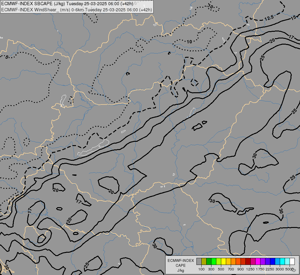Select the white legend swatch
Image resolution: width=300 pixels, height=275 pixels.
292,261
